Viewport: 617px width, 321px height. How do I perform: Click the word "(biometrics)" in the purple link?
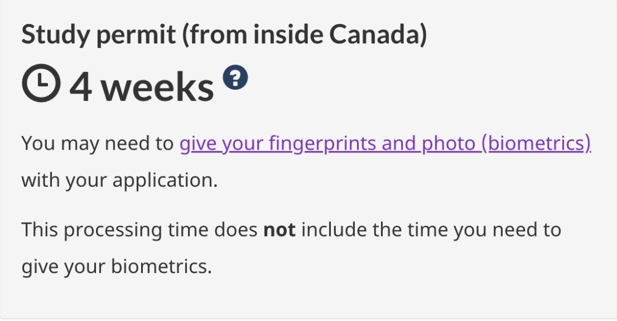(x=536, y=143)
